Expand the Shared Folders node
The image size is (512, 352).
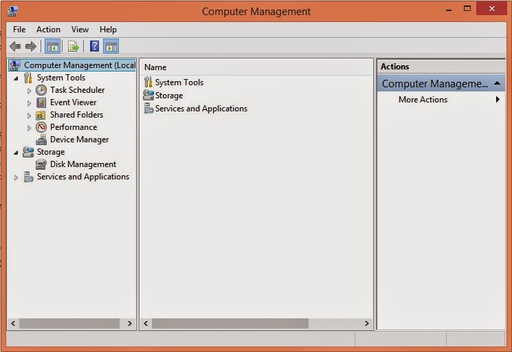click(29, 115)
